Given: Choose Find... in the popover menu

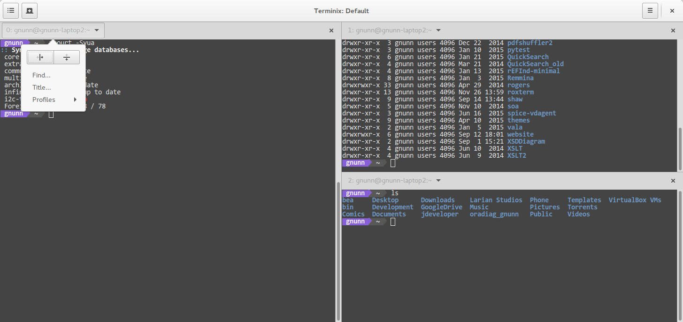Looking at the screenshot, I should click(x=41, y=75).
